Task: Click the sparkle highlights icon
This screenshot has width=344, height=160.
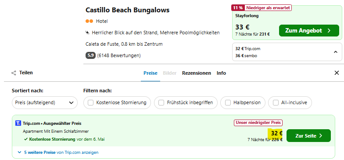Action: [x=87, y=33]
